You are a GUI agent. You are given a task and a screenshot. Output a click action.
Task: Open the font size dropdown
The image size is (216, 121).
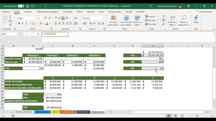pos(43,18)
